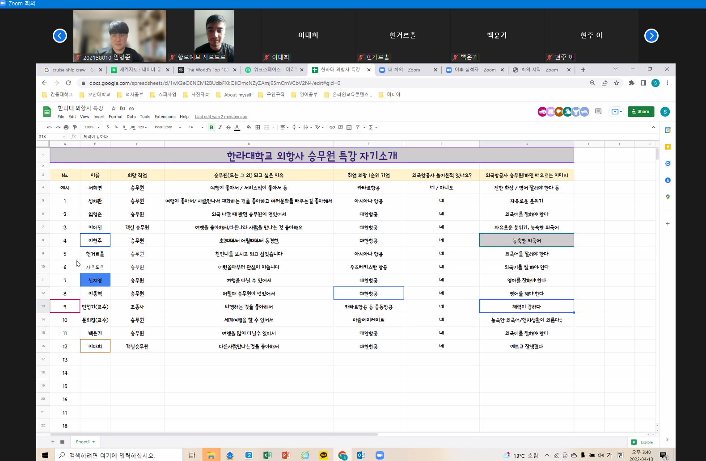The width and height of the screenshot is (706, 461).
Task: Open Excel from the Windows taskbar
Action: click(267, 455)
